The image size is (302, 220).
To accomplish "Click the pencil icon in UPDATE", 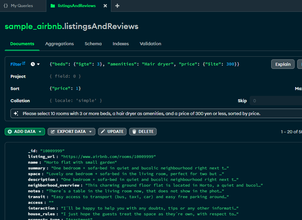I will tap(103, 131).
